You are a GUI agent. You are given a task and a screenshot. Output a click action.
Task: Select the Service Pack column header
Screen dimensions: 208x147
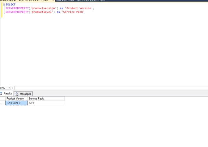[46, 99]
